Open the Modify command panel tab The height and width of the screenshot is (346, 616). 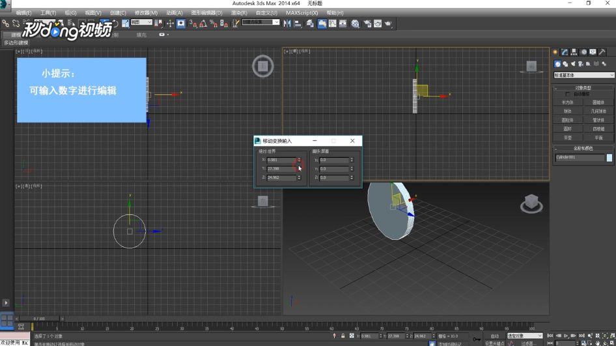[x=565, y=52]
